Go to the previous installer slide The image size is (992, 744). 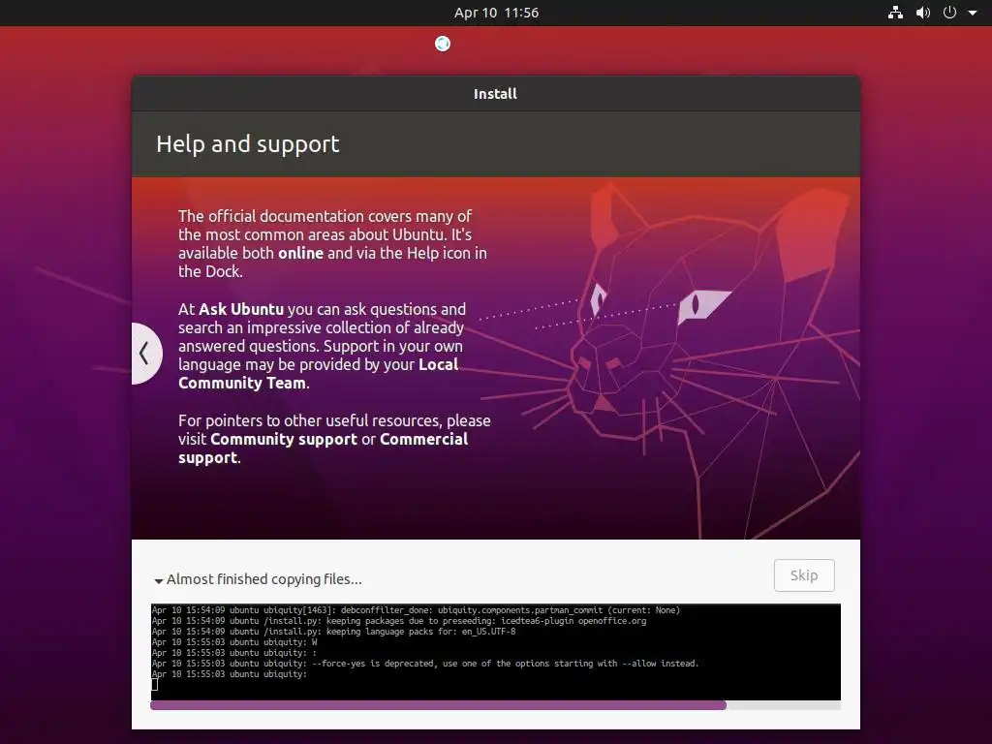145,353
